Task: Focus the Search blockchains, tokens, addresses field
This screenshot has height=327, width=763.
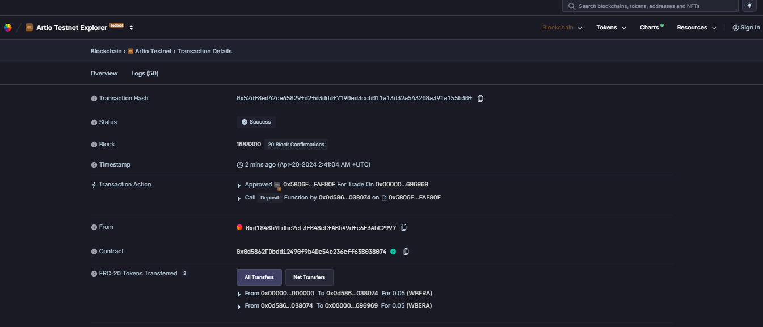Action: [650, 6]
